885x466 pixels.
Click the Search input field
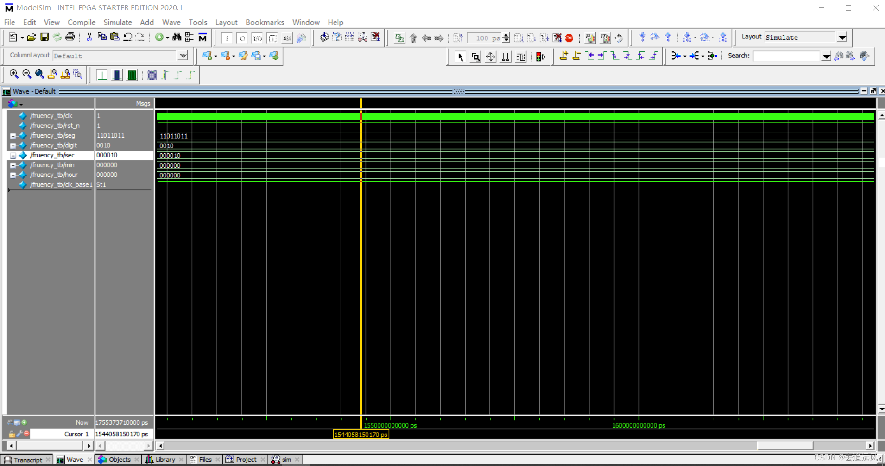click(x=786, y=56)
